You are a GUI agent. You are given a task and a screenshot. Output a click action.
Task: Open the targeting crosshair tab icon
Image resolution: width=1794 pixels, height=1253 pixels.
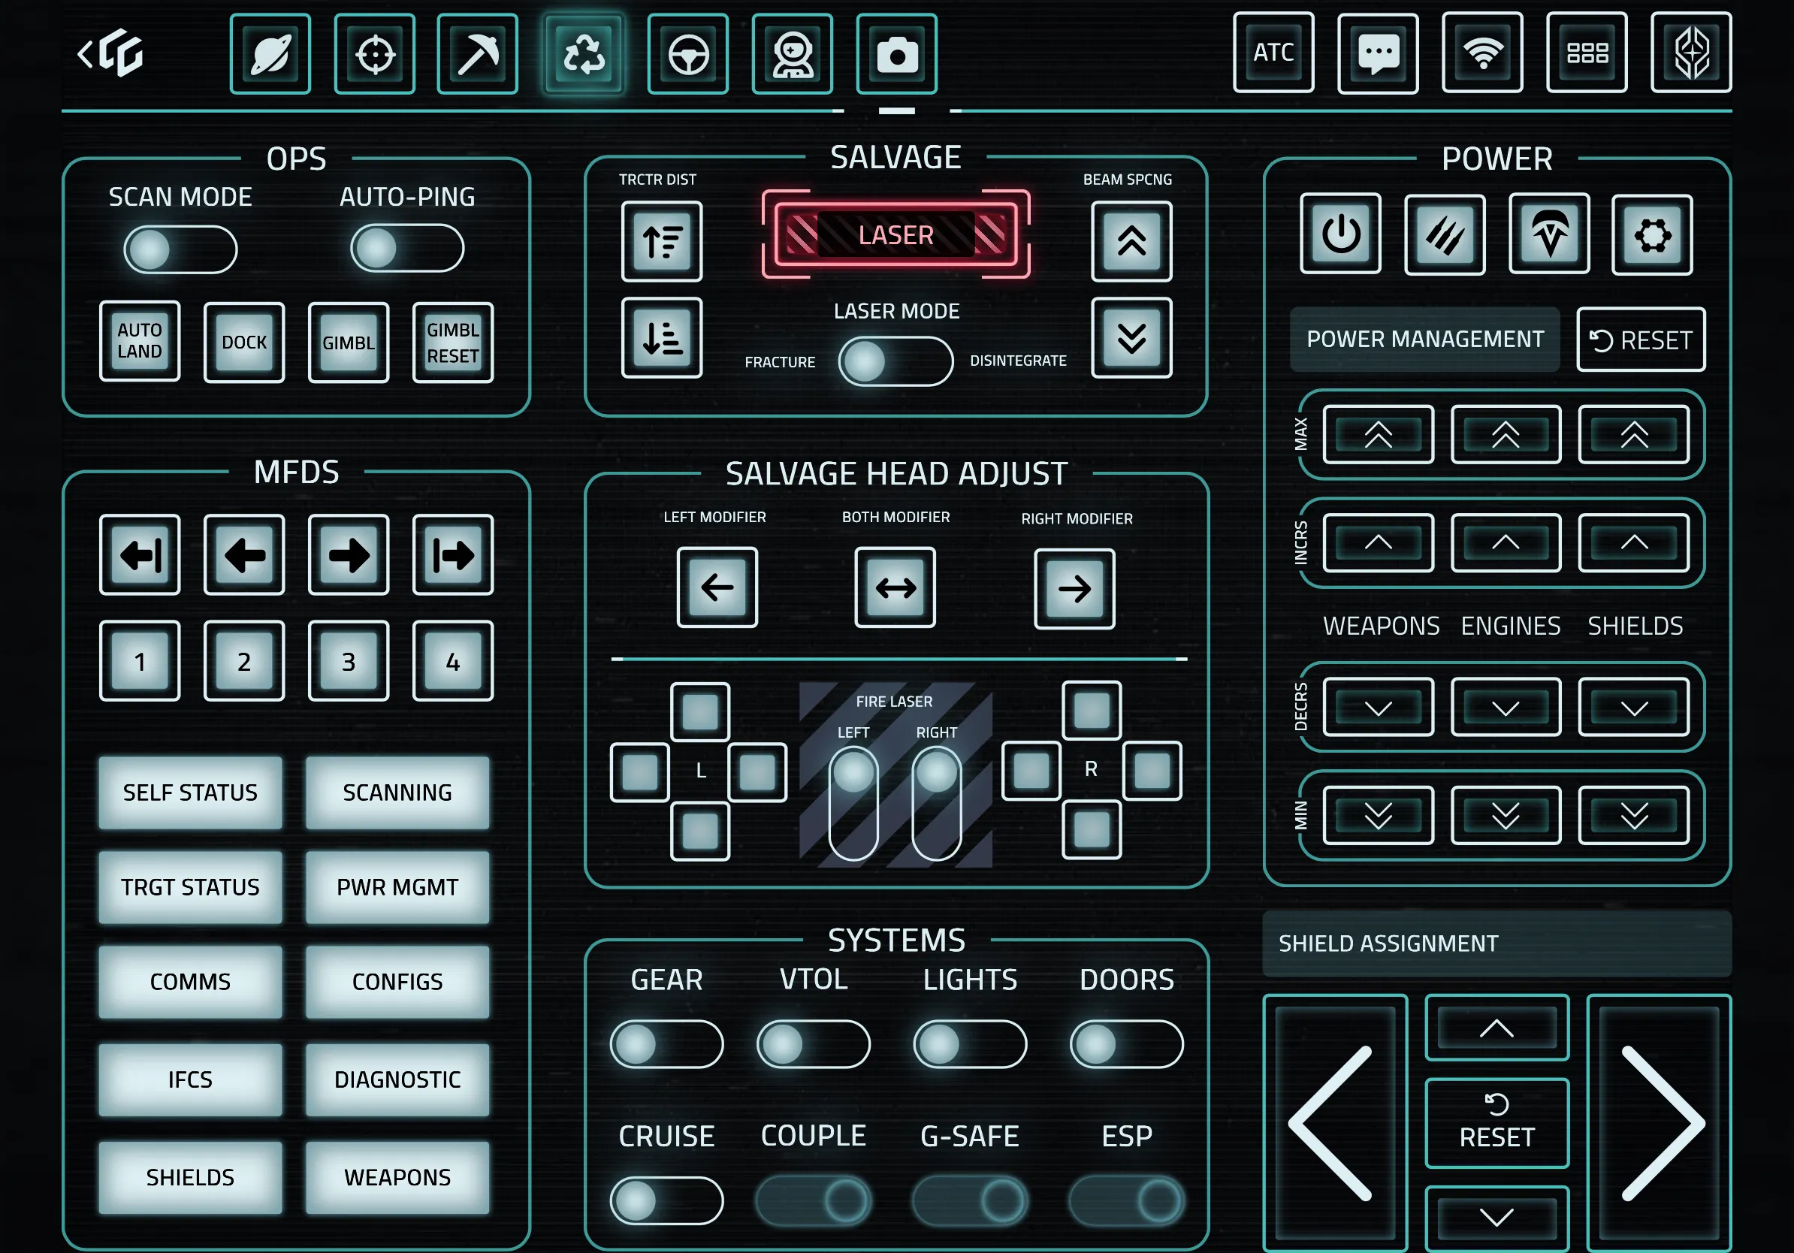pos(374,55)
